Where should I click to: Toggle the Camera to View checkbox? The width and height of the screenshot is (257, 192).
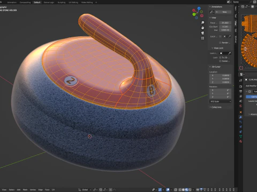click(x=220, y=61)
